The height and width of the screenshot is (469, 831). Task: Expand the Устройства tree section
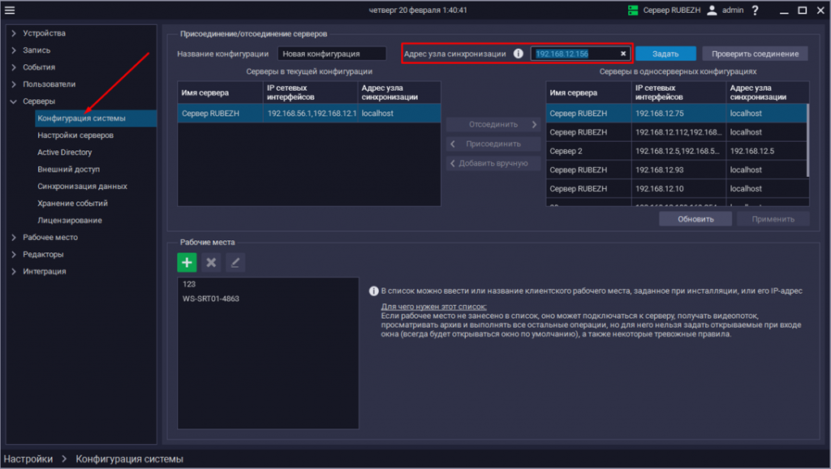point(14,33)
